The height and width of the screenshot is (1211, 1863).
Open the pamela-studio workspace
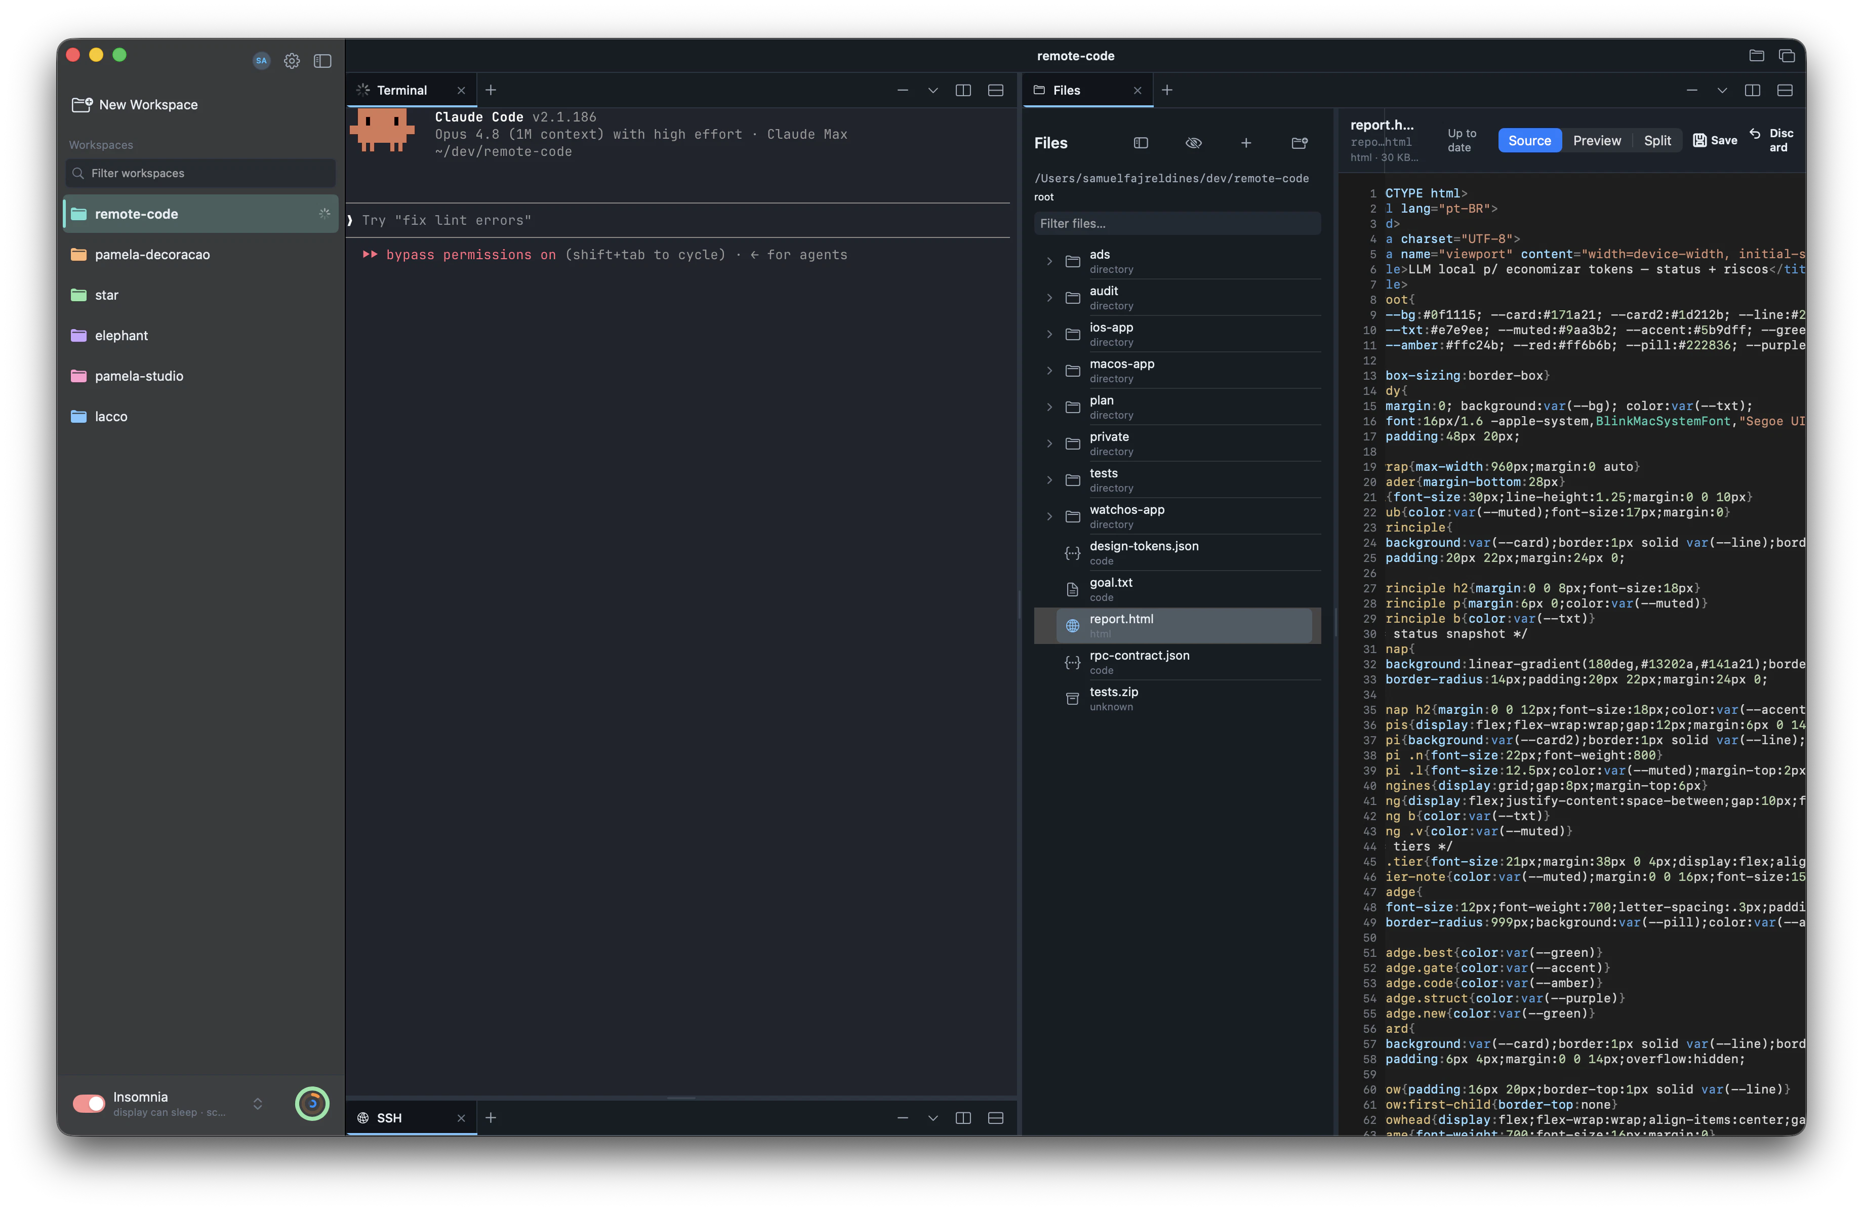[200, 376]
